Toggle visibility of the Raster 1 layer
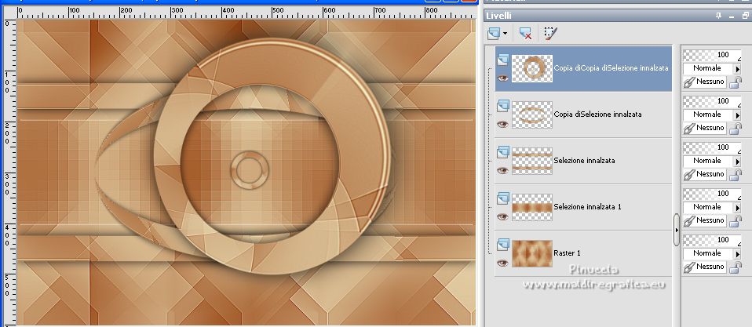Viewport: 752px width, 327px height. pos(502,263)
